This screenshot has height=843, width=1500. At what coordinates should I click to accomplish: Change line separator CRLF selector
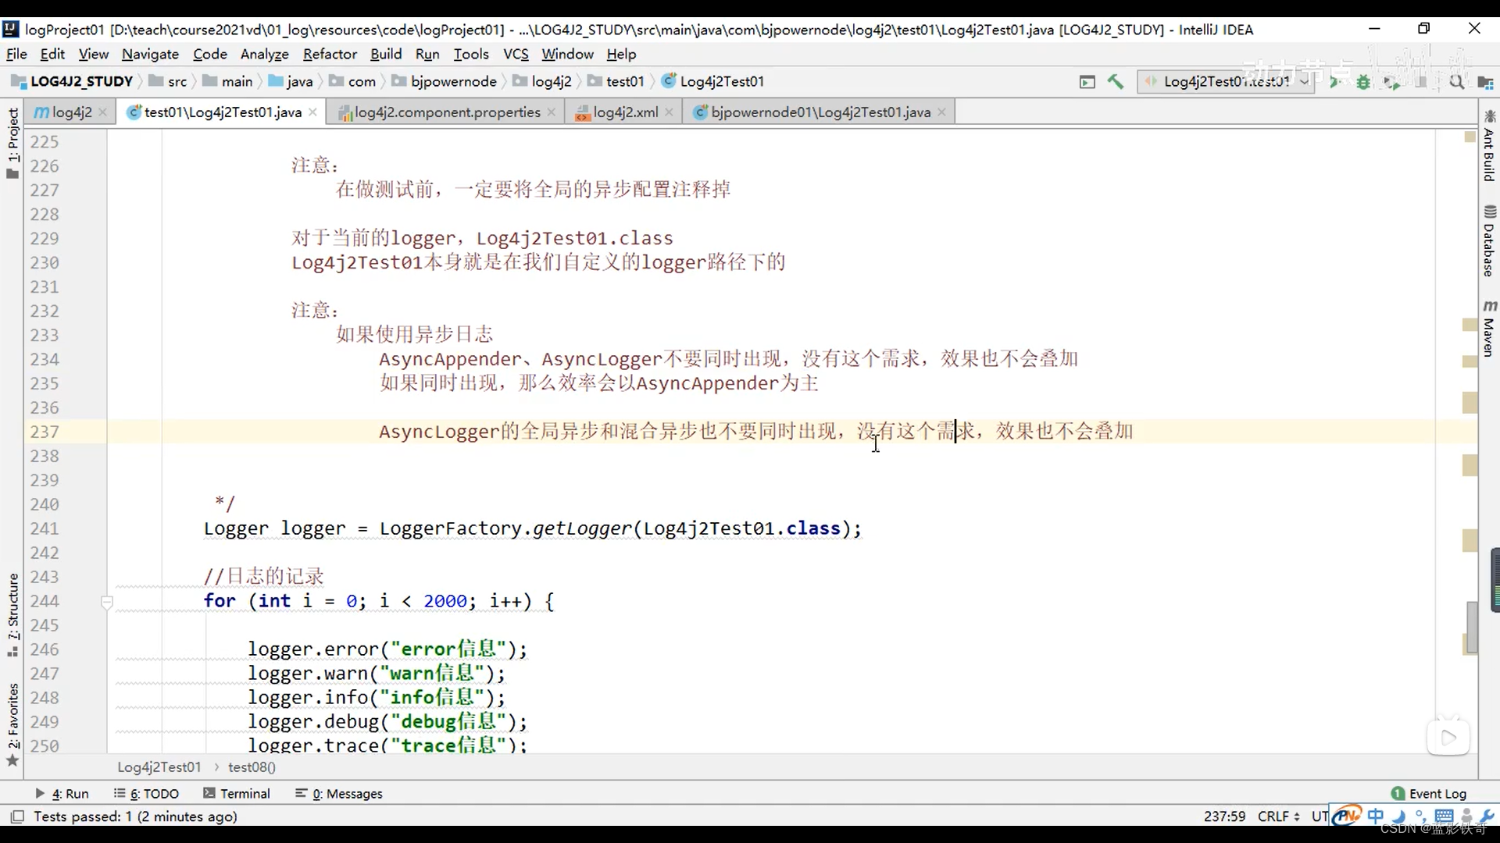pos(1279,816)
